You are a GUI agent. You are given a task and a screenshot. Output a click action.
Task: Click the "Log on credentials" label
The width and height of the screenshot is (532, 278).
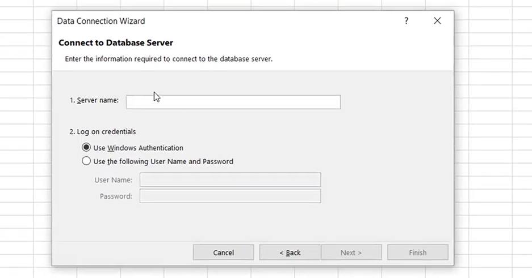coord(103,132)
